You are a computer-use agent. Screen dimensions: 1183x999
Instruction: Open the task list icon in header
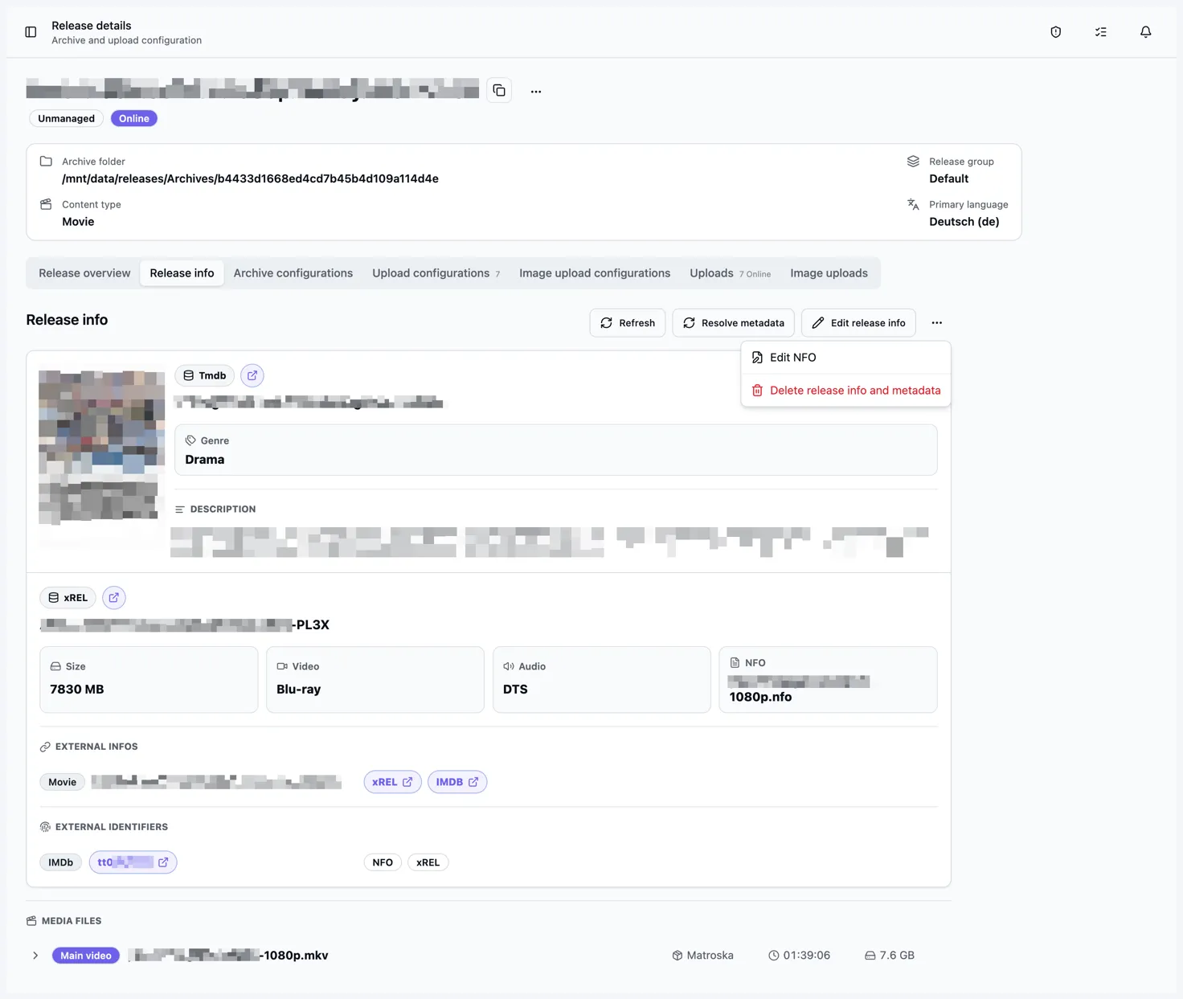pyautogui.click(x=1101, y=32)
